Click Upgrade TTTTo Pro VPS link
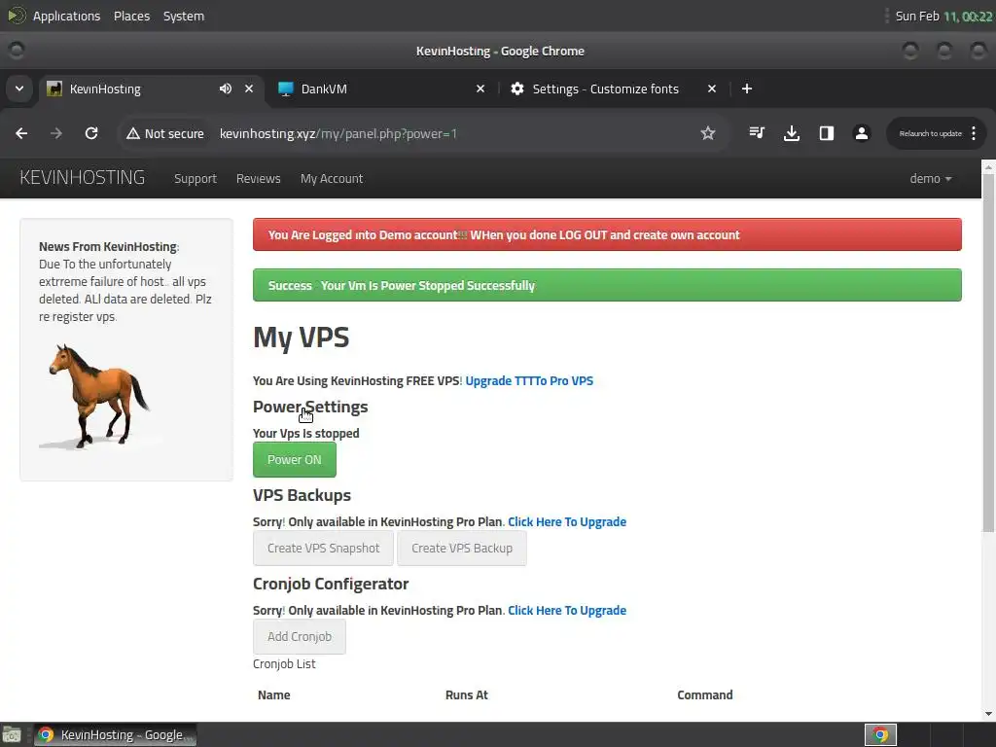Screen dimensions: 996x747 [529, 380]
